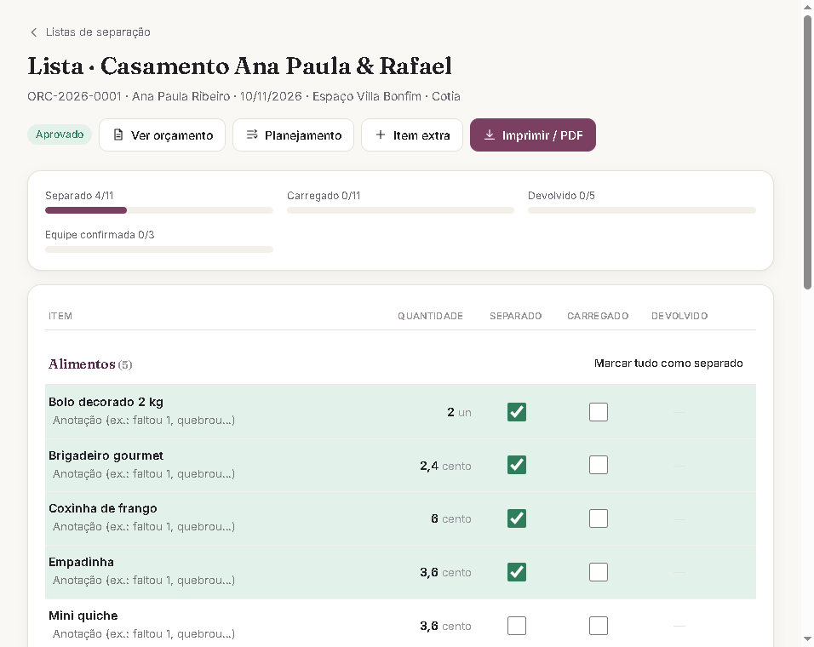Image resolution: width=814 pixels, height=647 pixels.
Task: Click the Devolvido 0/5 progress bar
Action: tap(642, 210)
